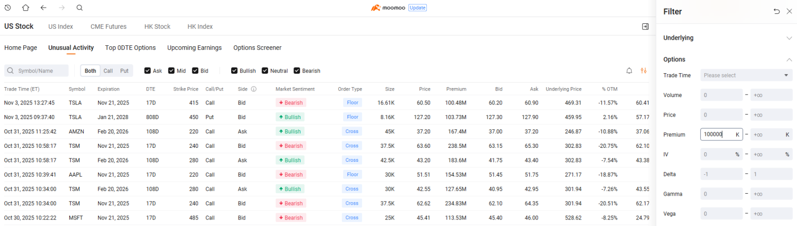This screenshot has height=226, width=797.
Task: Click the Symbol/Name search field
Action: pos(36,71)
